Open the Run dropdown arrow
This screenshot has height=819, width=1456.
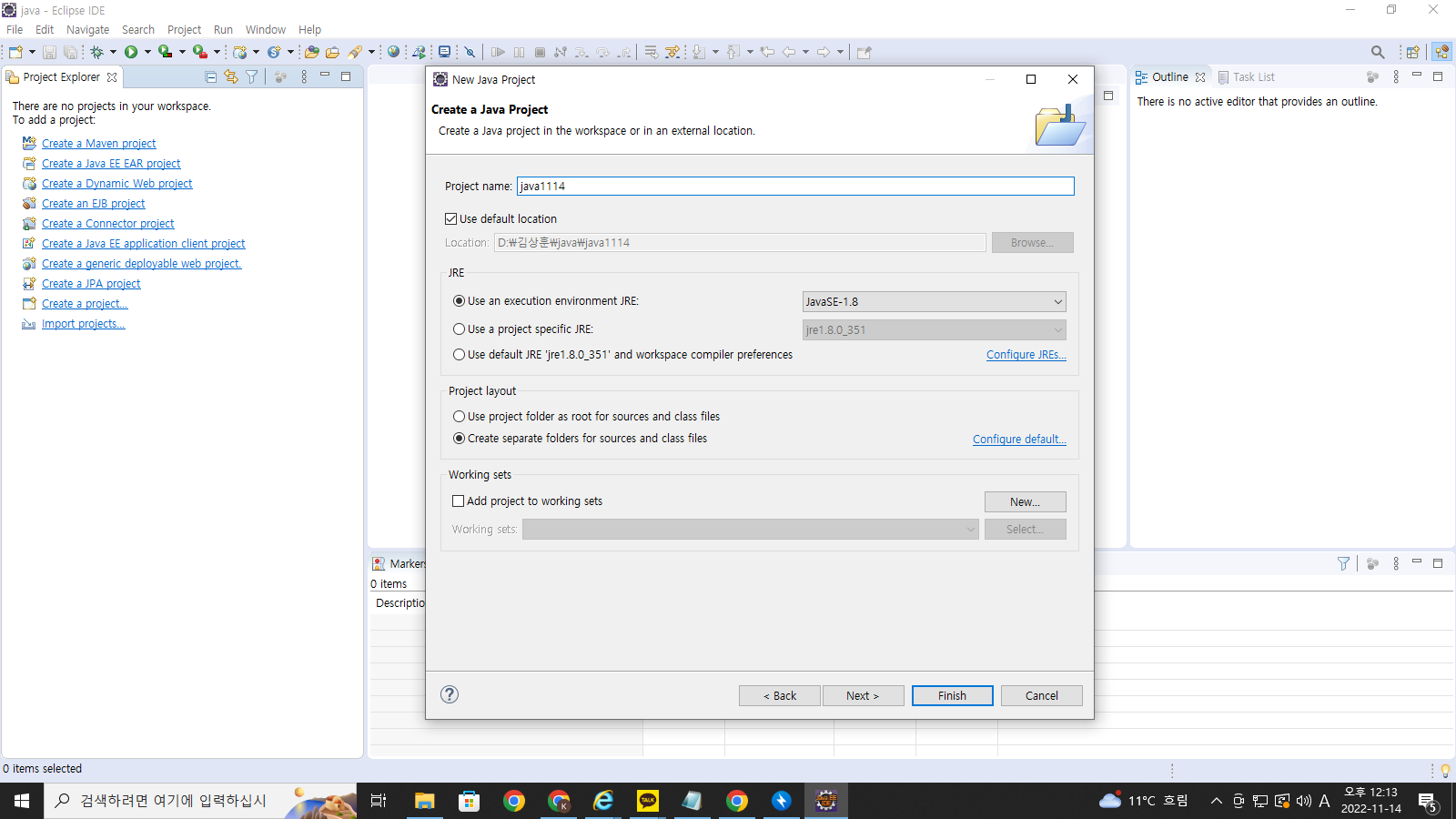click(x=147, y=52)
